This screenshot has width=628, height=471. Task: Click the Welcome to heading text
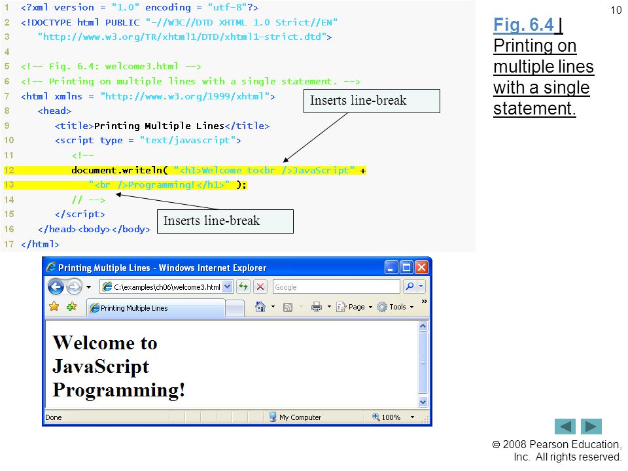[x=105, y=343]
